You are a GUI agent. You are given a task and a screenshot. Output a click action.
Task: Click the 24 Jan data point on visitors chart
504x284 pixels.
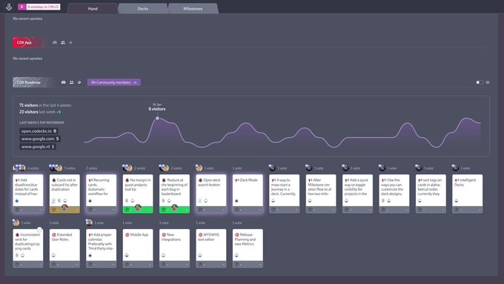[157, 119]
